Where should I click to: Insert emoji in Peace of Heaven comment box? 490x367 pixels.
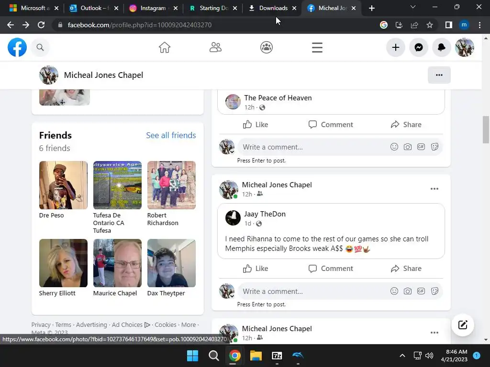click(394, 147)
